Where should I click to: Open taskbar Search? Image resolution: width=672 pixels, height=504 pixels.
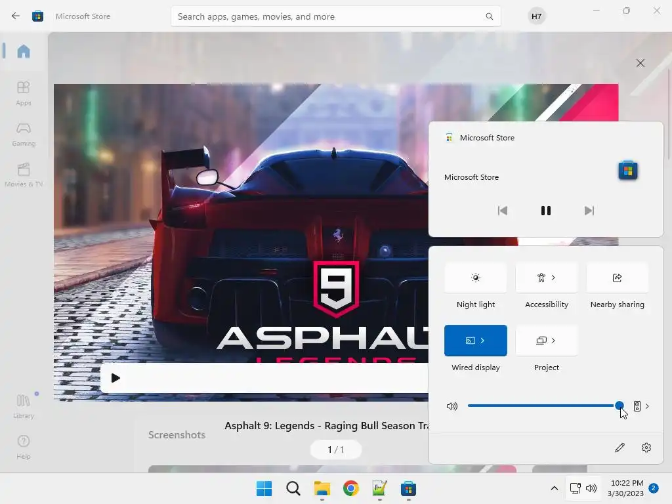coord(293,488)
